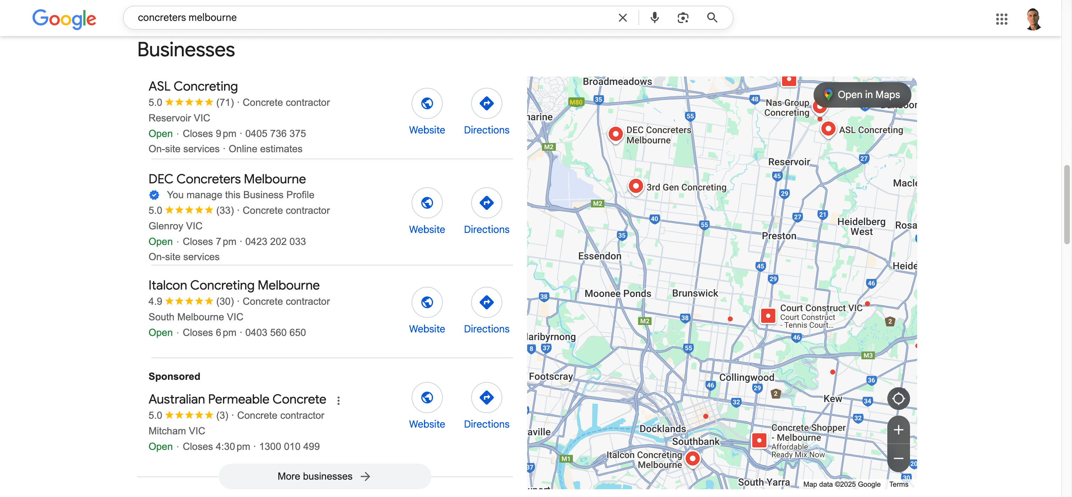Open the Google apps grid
The width and height of the screenshot is (1072, 497).
point(1001,19)
